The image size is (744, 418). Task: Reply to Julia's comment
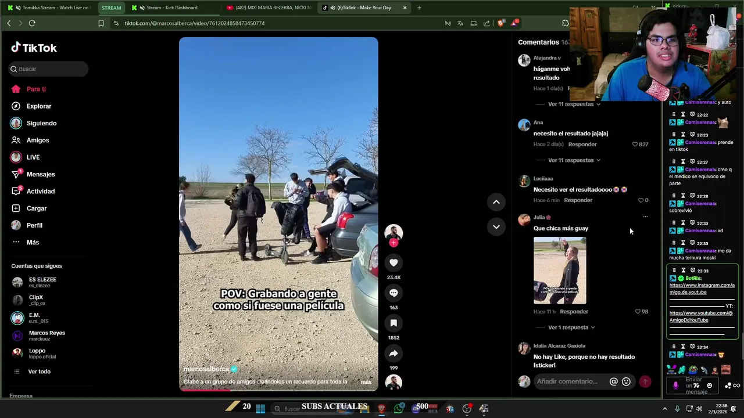[x=574, y=312]
